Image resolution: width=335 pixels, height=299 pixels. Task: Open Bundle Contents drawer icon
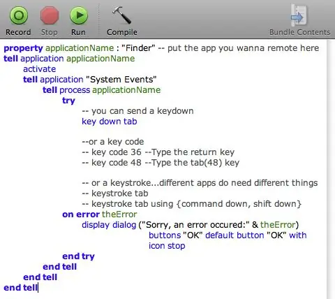tap(299, 15)
